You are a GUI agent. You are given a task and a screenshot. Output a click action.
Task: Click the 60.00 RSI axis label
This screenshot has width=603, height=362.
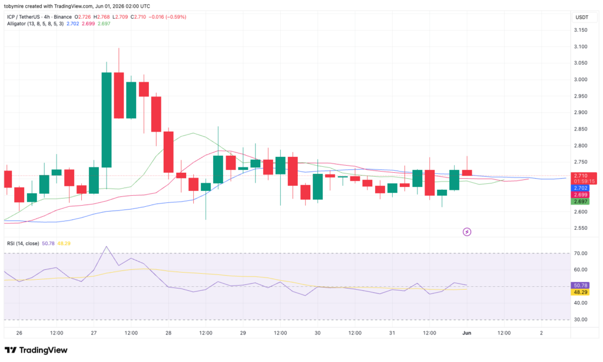click(x=580, y=270)
